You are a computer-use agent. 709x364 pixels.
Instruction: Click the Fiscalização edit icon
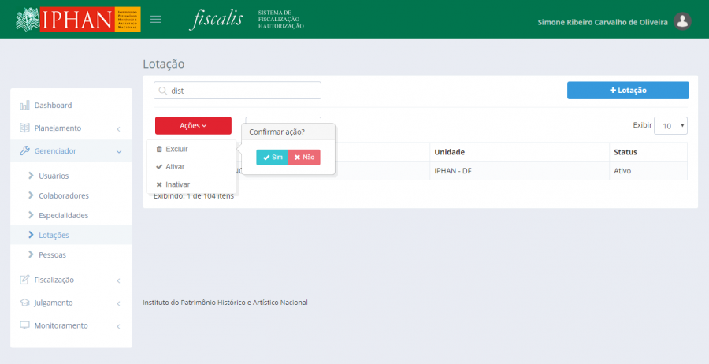click(x=24, y=280)
